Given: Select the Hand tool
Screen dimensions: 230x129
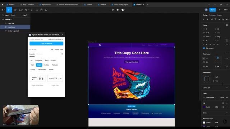Looking at the screenshot, I should (41, 10).
